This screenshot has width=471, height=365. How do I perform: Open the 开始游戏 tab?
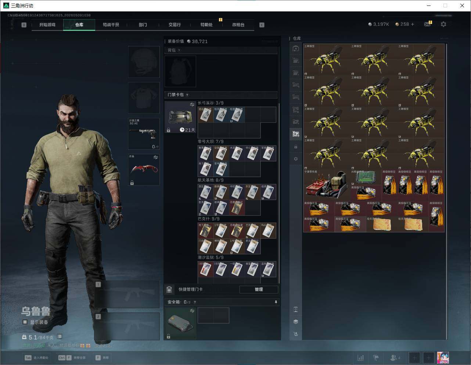coord(47,25)
